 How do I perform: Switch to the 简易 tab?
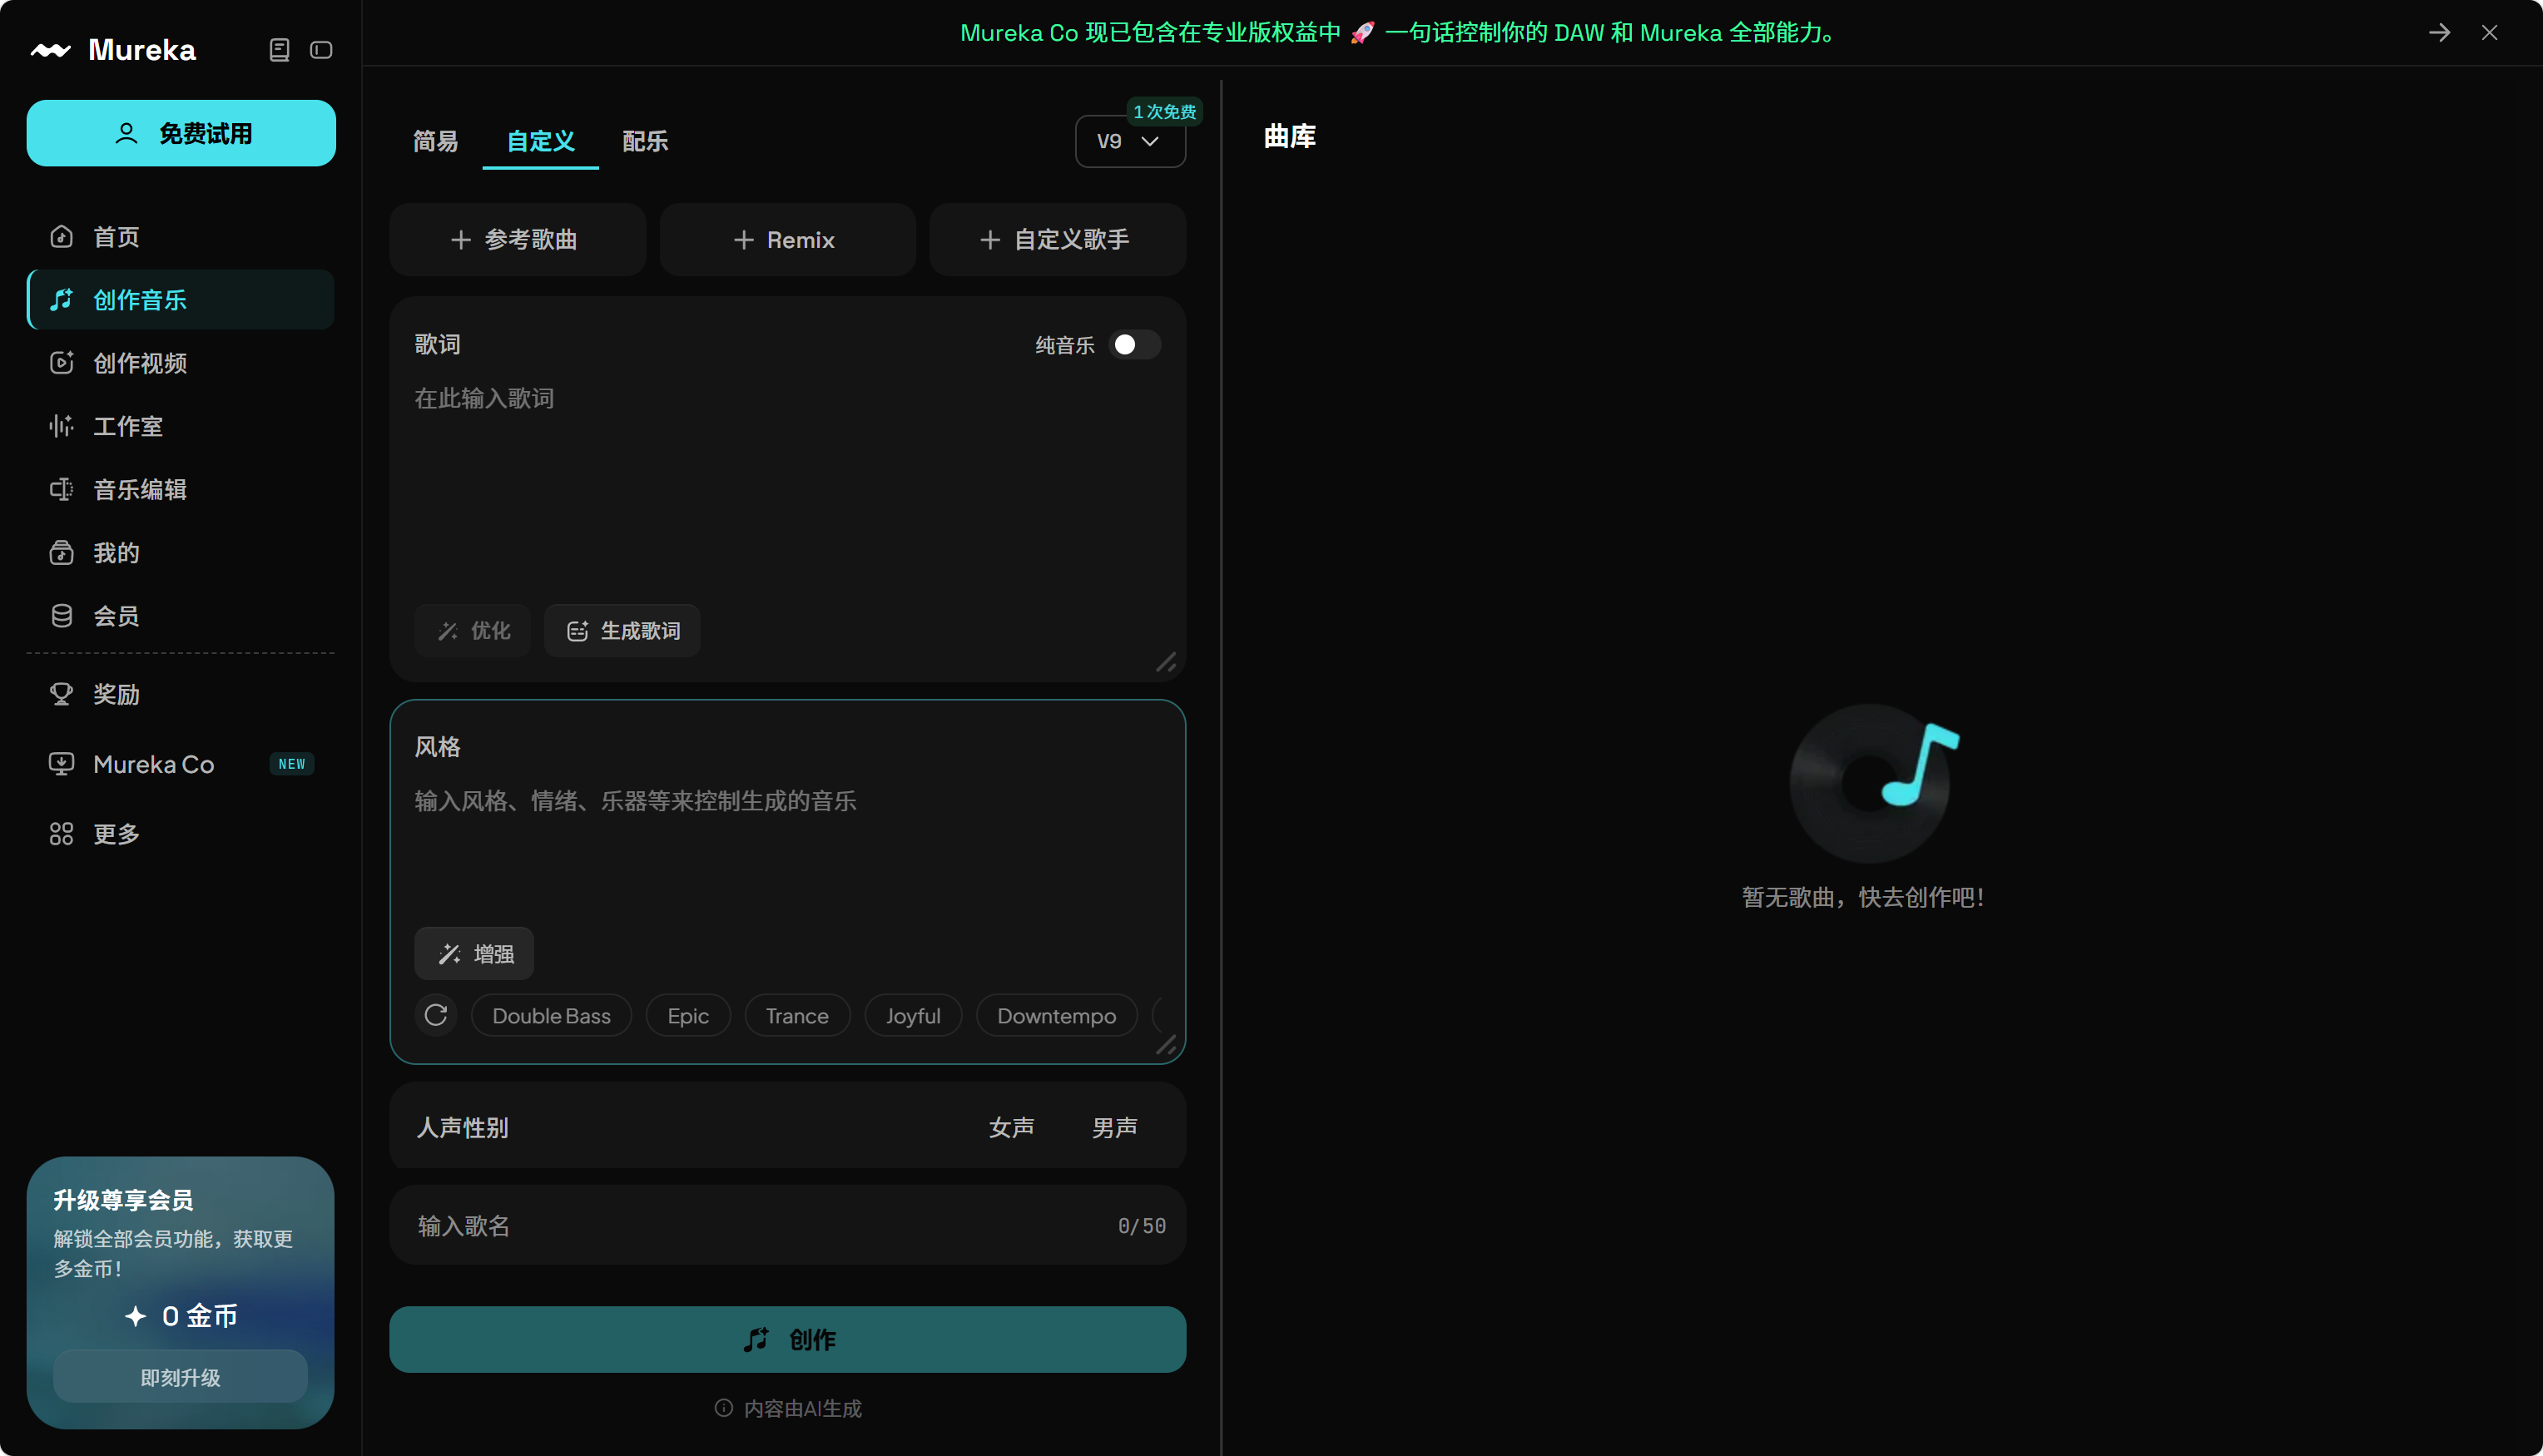coord(436,141)
